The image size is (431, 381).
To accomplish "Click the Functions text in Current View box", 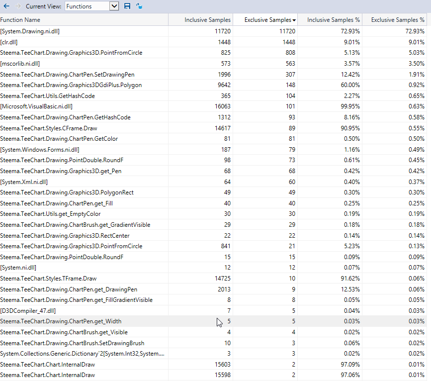I will 79,6.
